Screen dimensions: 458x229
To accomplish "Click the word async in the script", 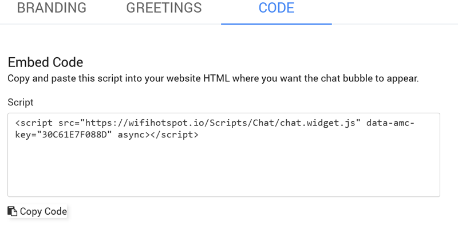I will [131, 136].
